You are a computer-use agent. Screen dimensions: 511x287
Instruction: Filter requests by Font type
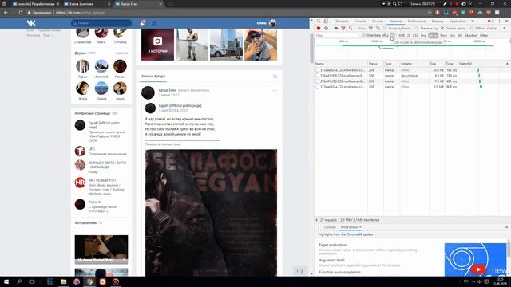pos(444,35)
